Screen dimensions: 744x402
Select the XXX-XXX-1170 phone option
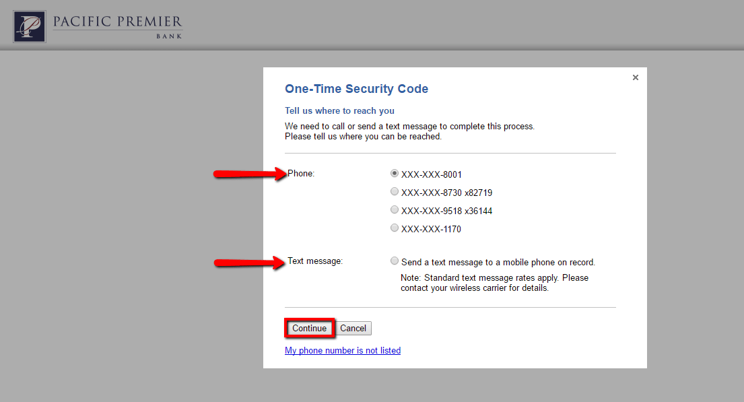click(395, 228)
